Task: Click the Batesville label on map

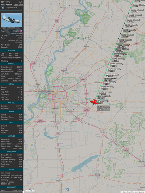Action: [x=59, y=180]
